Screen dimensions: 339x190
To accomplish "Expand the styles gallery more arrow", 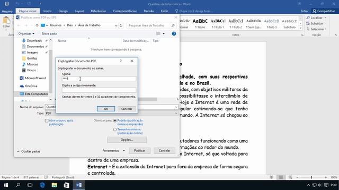I will click(x=300, y=28).
